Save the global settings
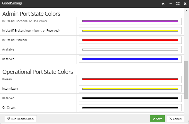 coord(157,119)
